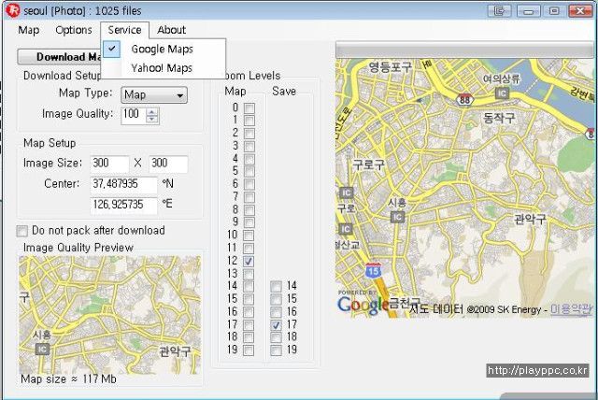The width and height of the screenshot is (598, 400).
Task: Enable Map zoom level 5 checkbox
Action: [x=249, y=172]
